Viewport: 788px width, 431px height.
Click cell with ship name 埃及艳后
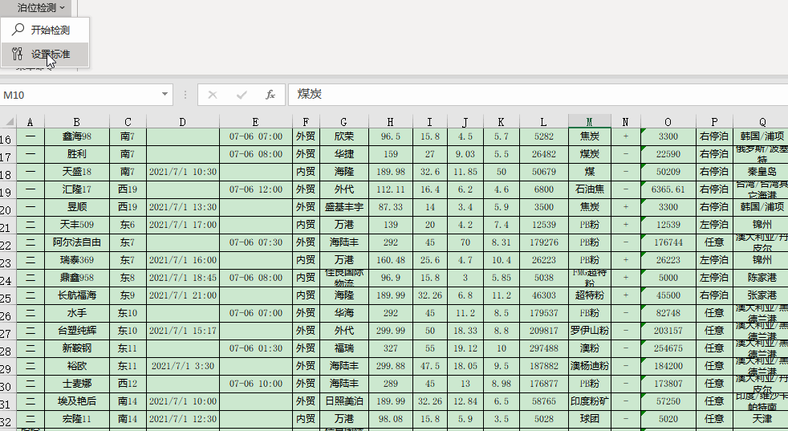(77, 401)
